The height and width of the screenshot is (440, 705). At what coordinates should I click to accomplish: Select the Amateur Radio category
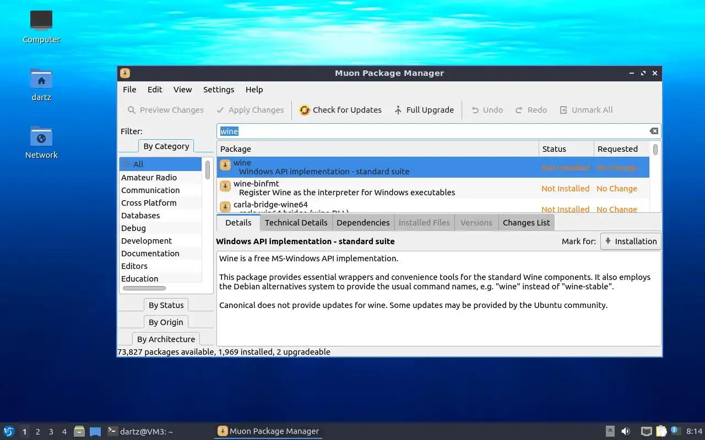tap(161, 178)
